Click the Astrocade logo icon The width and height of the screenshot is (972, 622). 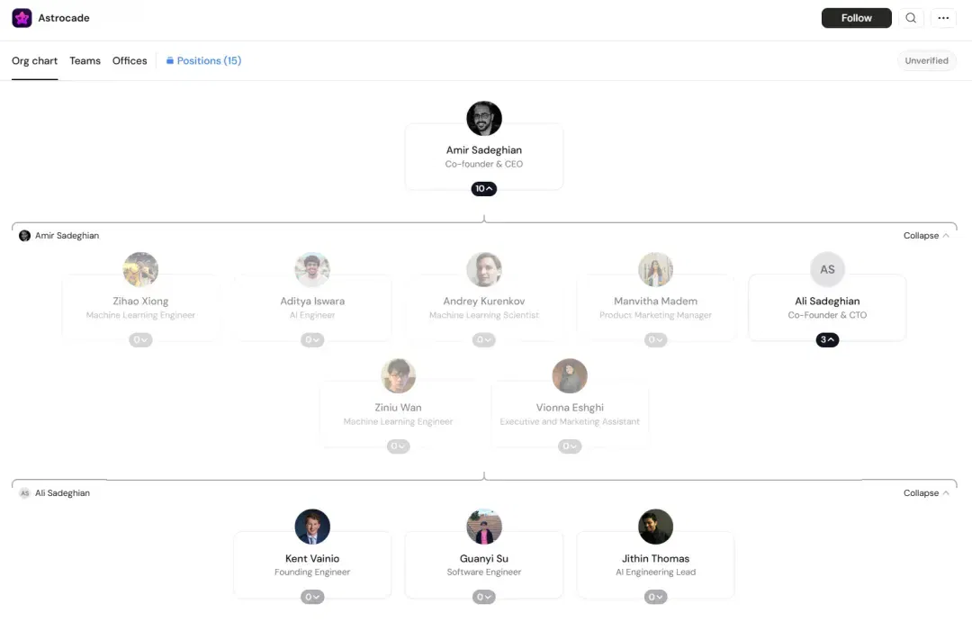pos(22,18)
